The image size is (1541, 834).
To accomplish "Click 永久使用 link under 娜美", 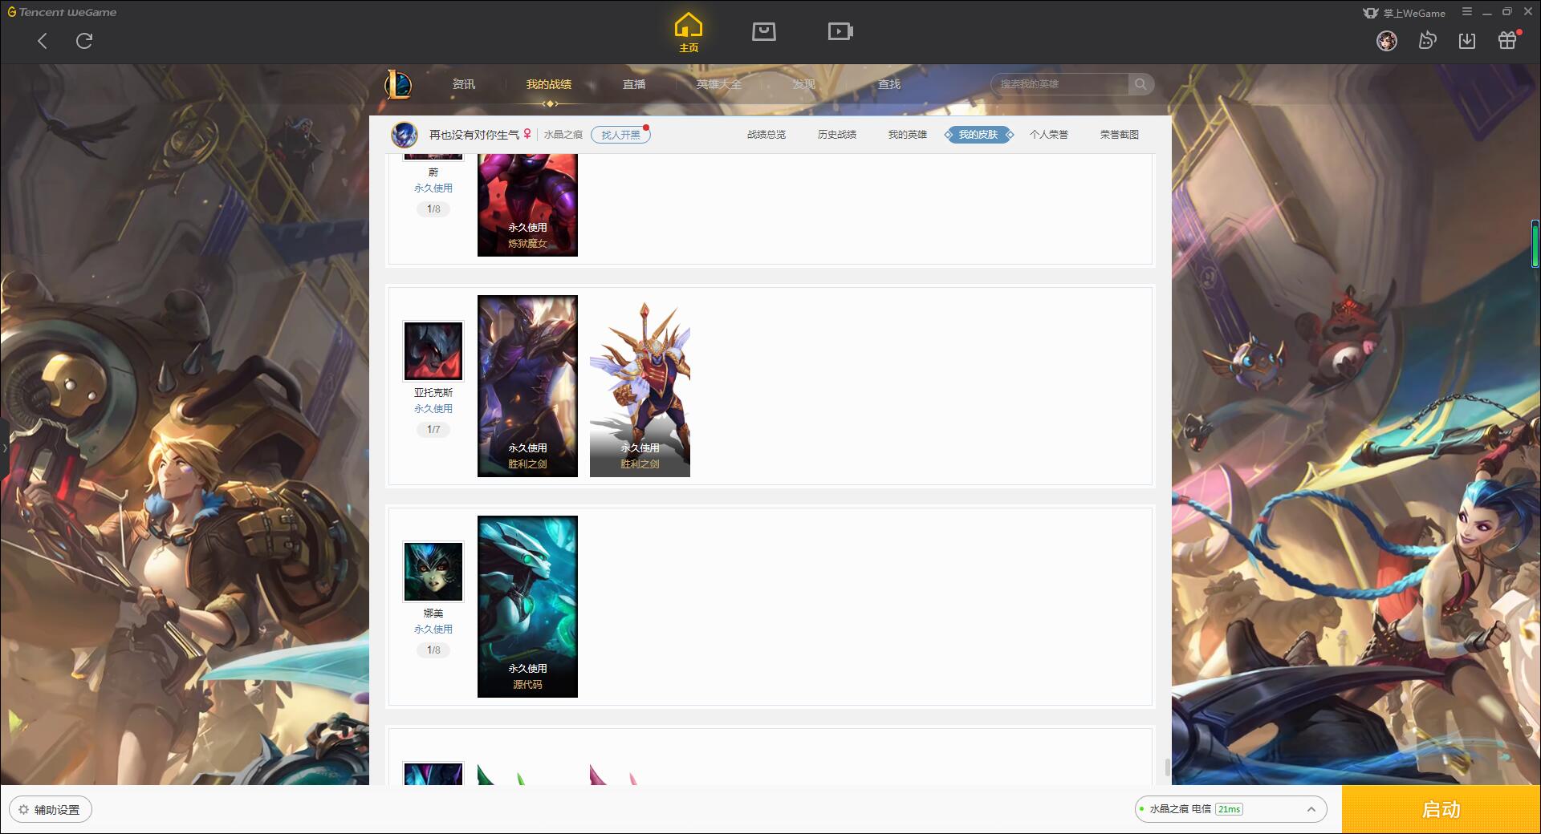I will [x=433, y=630].
